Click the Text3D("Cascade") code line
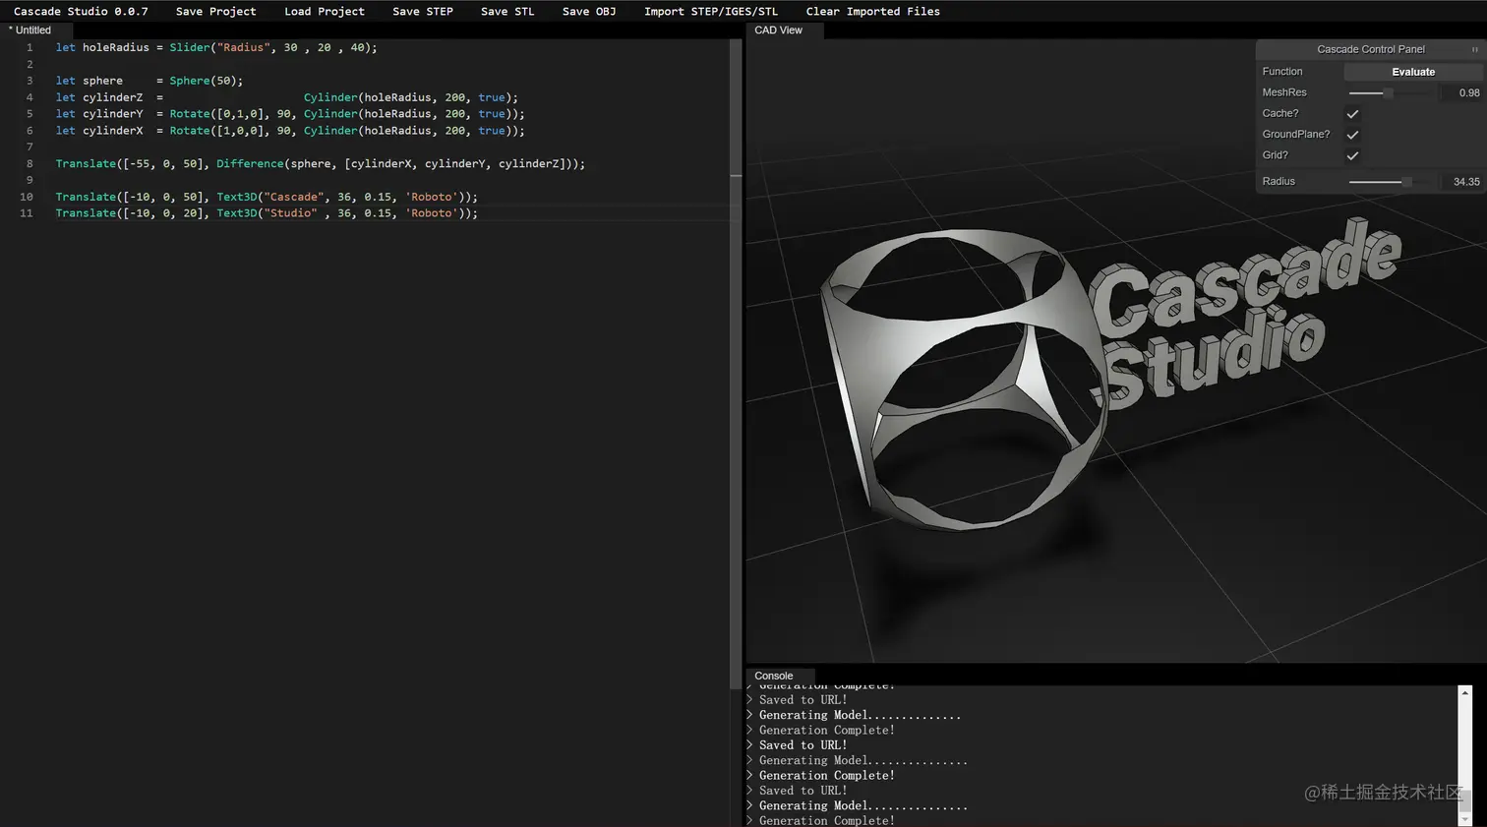 [267, 197]
